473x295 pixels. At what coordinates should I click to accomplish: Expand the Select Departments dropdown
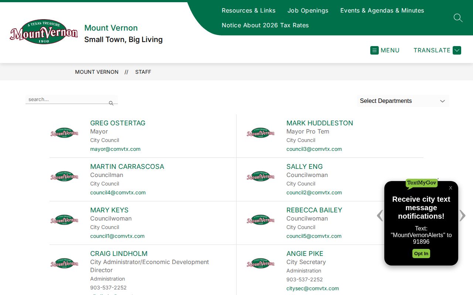click(403, 101)
